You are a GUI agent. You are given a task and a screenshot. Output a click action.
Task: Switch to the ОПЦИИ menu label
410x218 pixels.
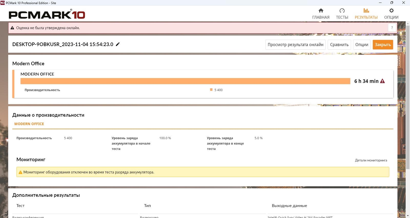(x=391, y=17)
